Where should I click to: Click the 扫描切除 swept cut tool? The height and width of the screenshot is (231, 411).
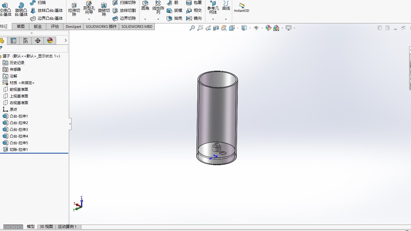(x=124, y=2)
